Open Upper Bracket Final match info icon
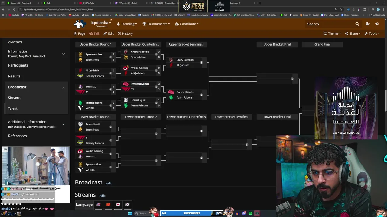387x217 pixels. coord(292,79)
